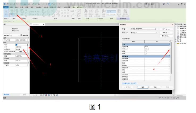Click the Cancel button in Type Properties
Viewport: 196px width, 113px height.
[155, 87]
